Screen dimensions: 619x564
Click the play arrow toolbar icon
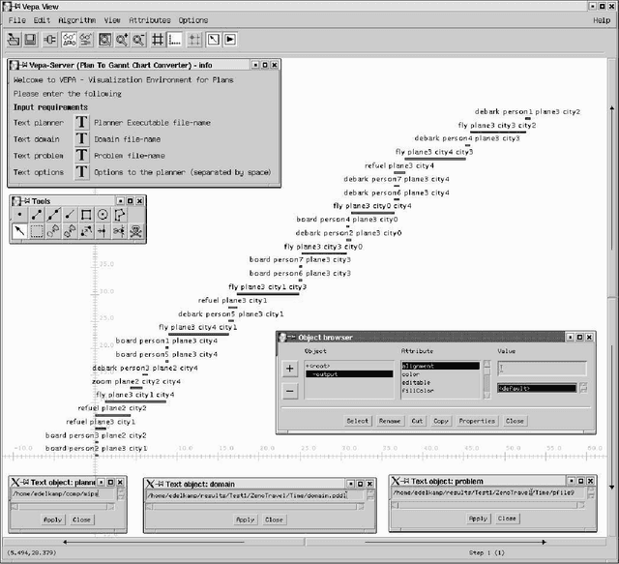[230, 40]
